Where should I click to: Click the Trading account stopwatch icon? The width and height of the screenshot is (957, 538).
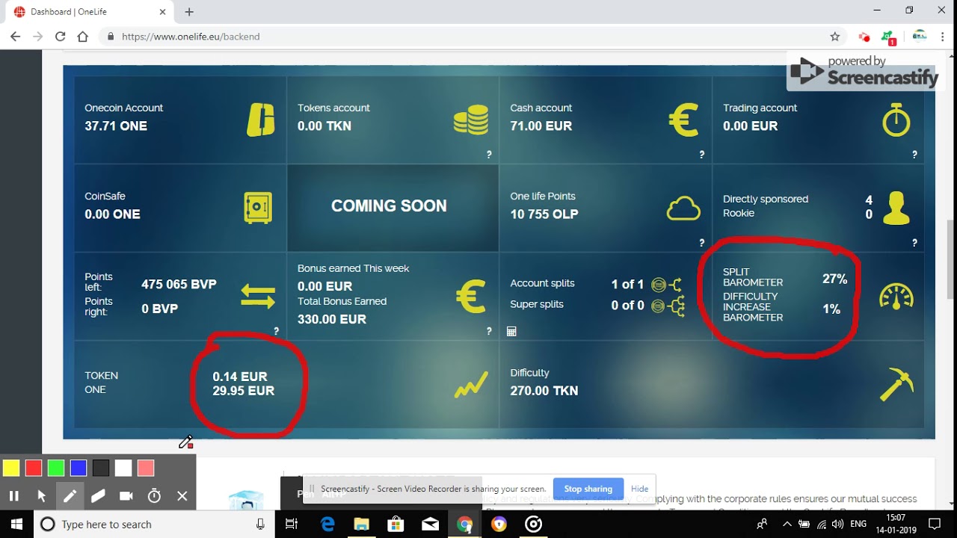[896, 120]
